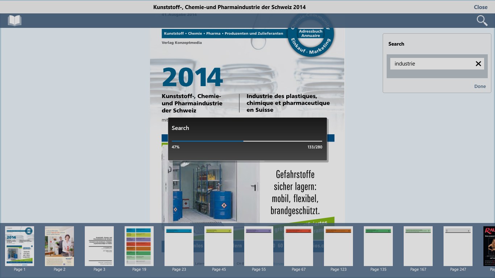Click the '133/280' progress count
495x278 pixels.
pos(315,147)
